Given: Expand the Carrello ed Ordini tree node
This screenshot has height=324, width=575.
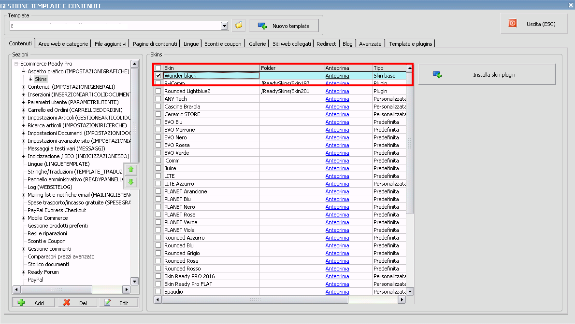Looking at the screenshot, I should pyautogui.click(x=23, y=110).
